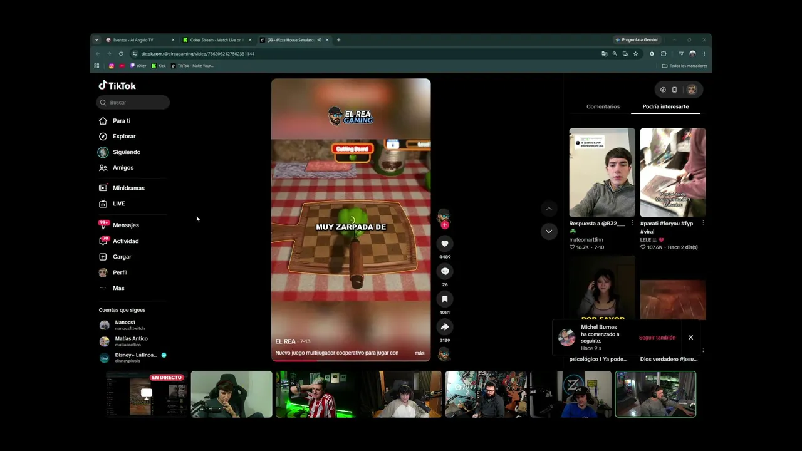Click the translate page icon in address bar
Image resolution: width=802 pixels, height=451 pixels.
point(604,54)
